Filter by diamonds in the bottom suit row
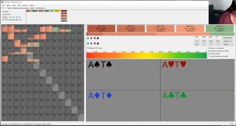This screenshot has height=126, width=236. [91, 44]
